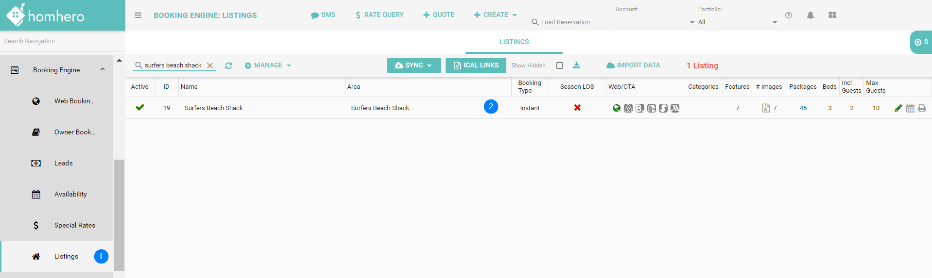Expand the MANAGE dropdown
Viewport: 932px width, 278px height.
(x=268, y=65)
